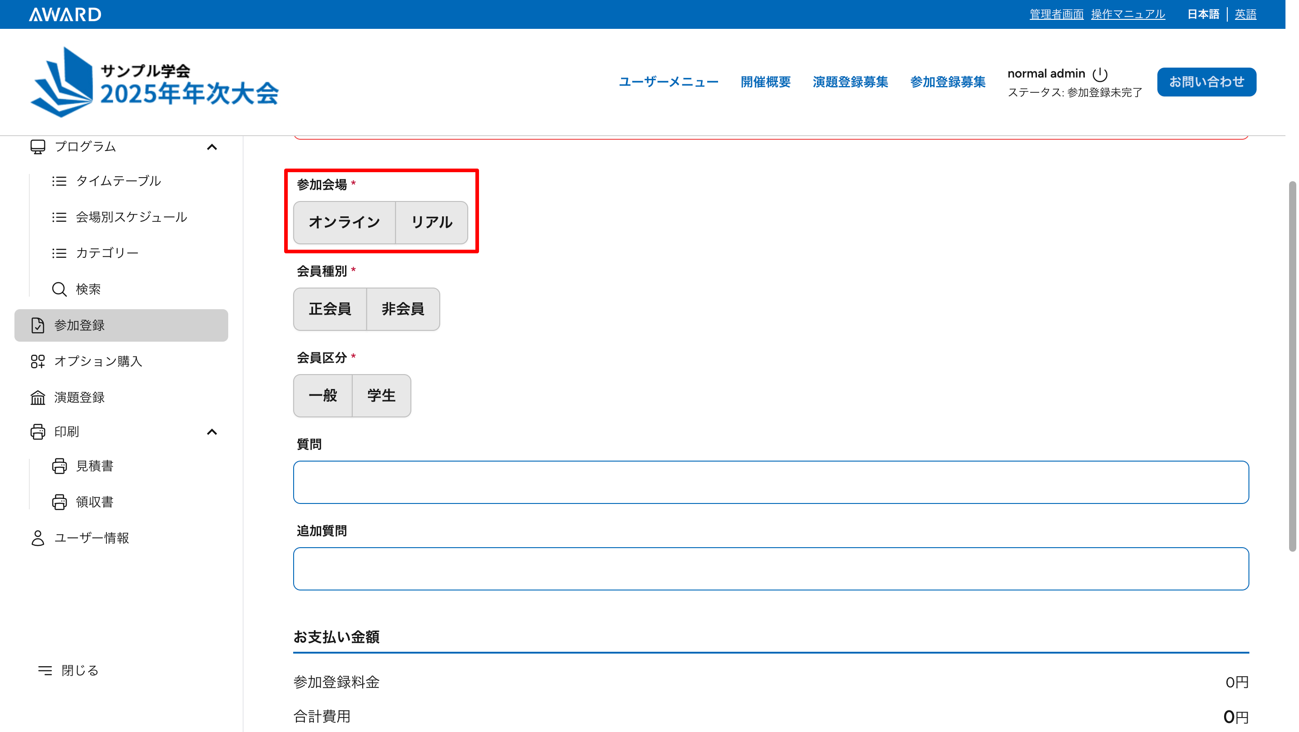
Task: Open the 操作マニュアル link
Action: tap(1128, 14)
